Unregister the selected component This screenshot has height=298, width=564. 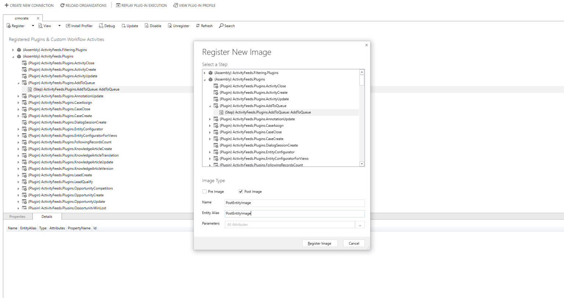[x=178, y=26]
